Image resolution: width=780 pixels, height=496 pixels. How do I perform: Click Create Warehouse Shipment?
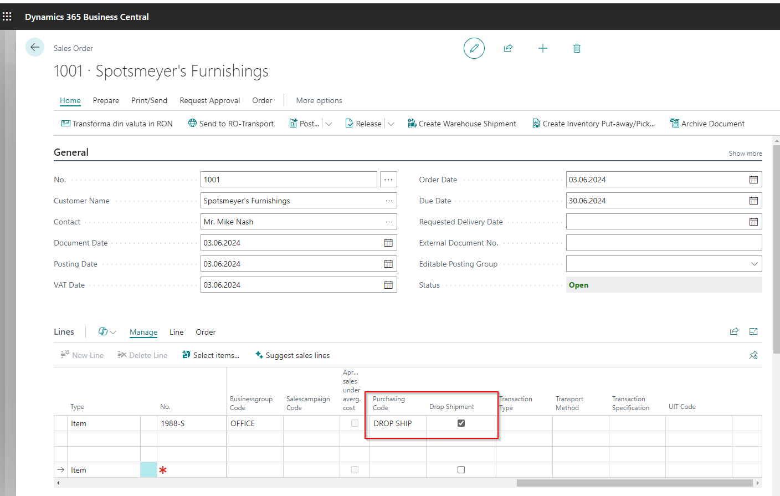pos(462,124)
